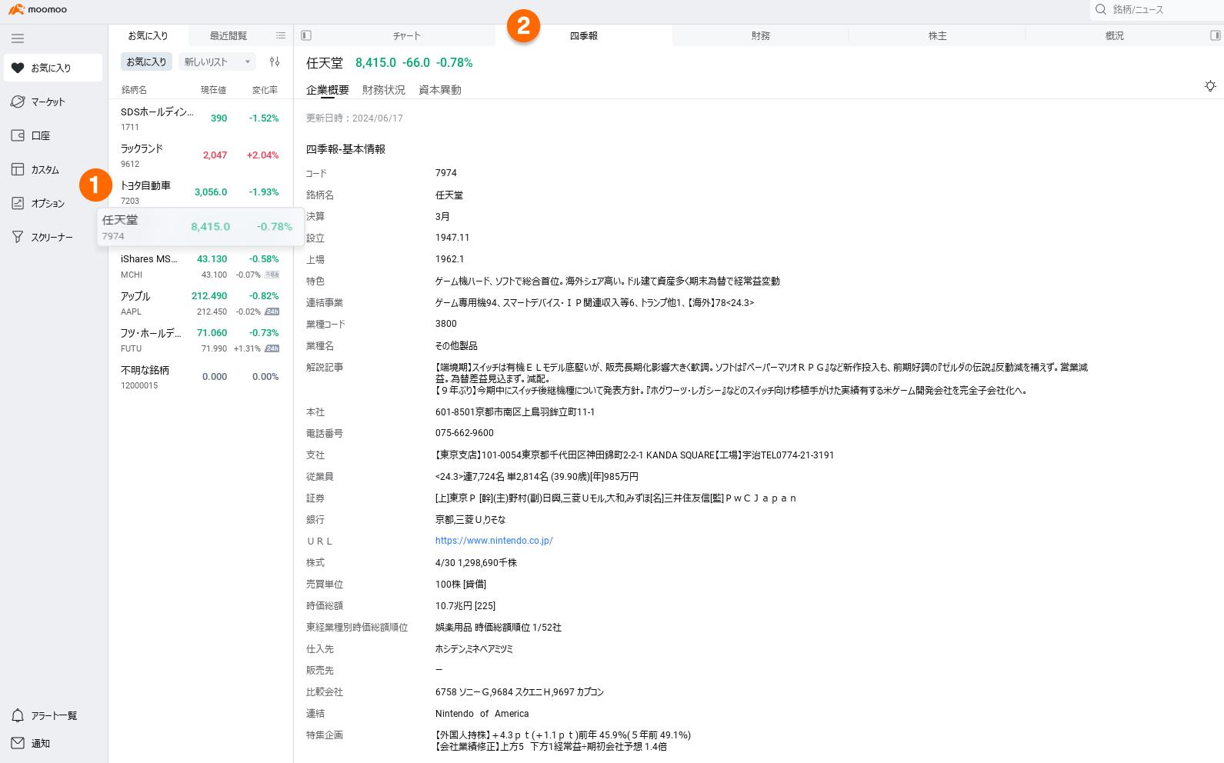Screen dimensions: 1224x763
Task: Toggle the right side panel icon
Action: (1216, 35)
